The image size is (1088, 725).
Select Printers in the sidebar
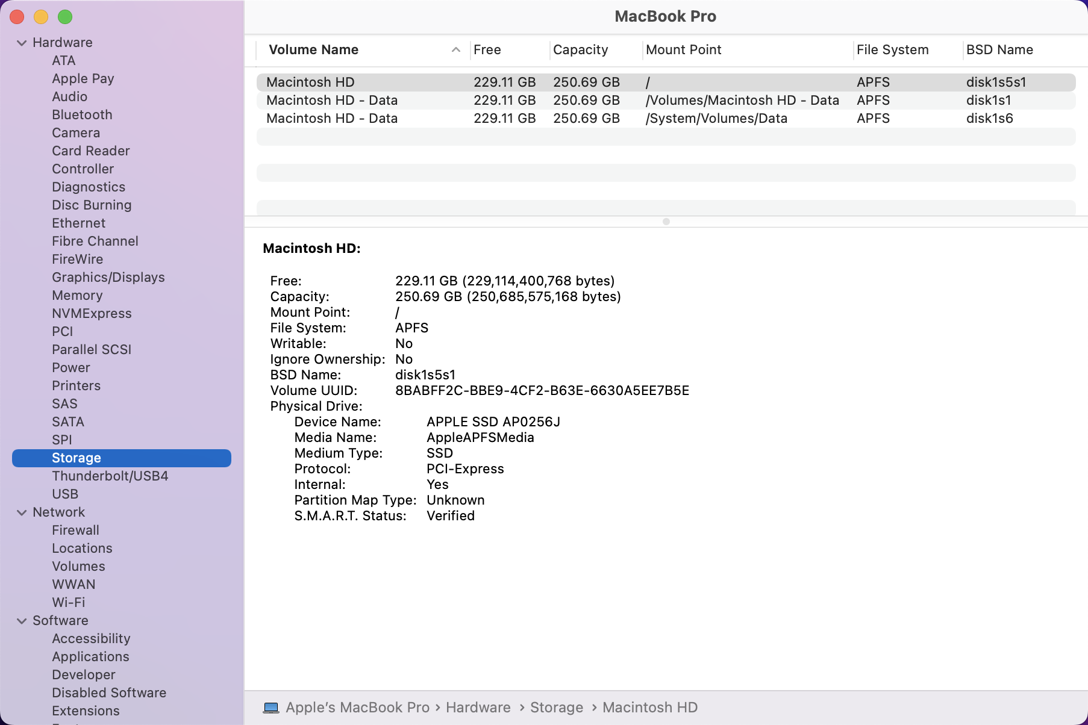point(77,386)
